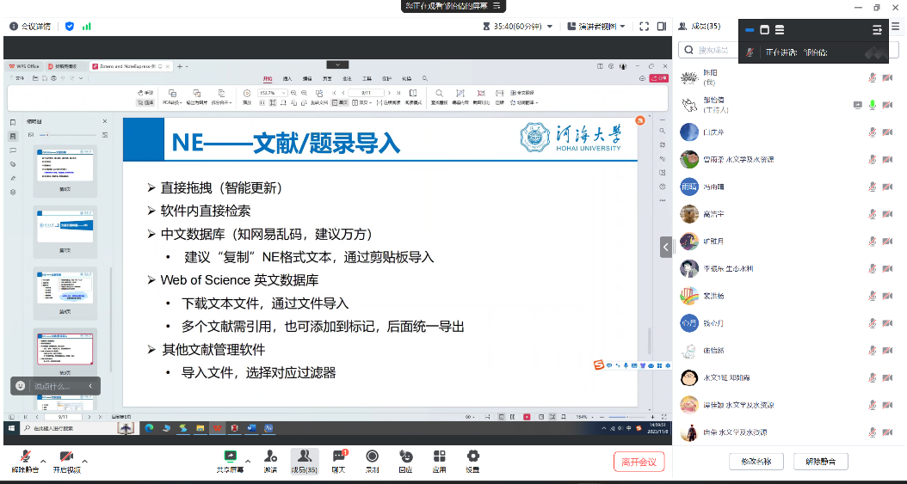Click the 邀请 invite icon
This screenshot has height=484, width=907.
click(x=270, y=456)
